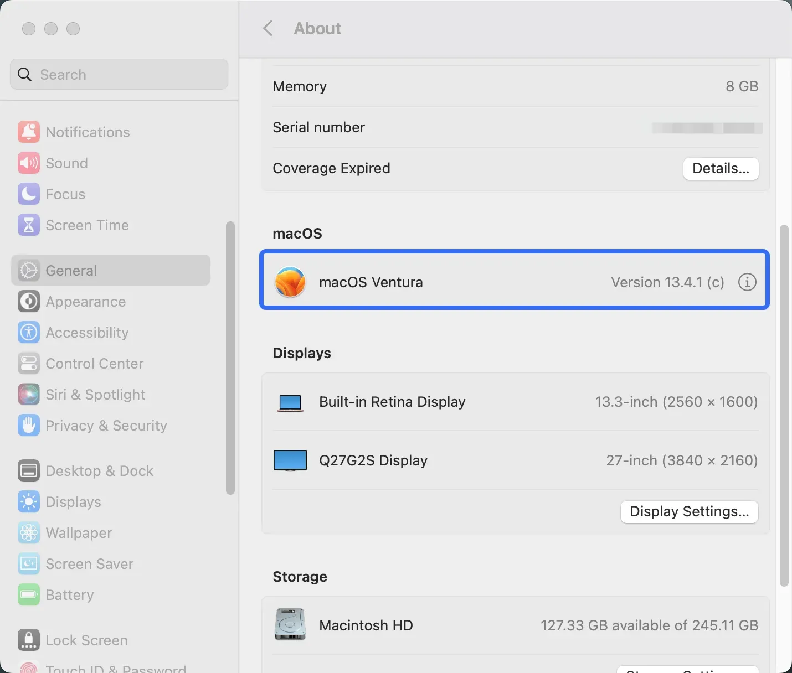Image resolution: width=792 pixels, height=673 pixels.
Task: Click the Control Center icon
Action: 29,364
